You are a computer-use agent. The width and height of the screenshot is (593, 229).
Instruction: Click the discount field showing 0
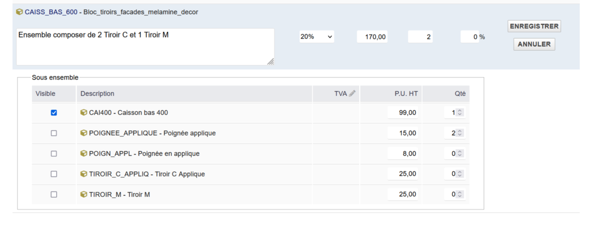469,37
